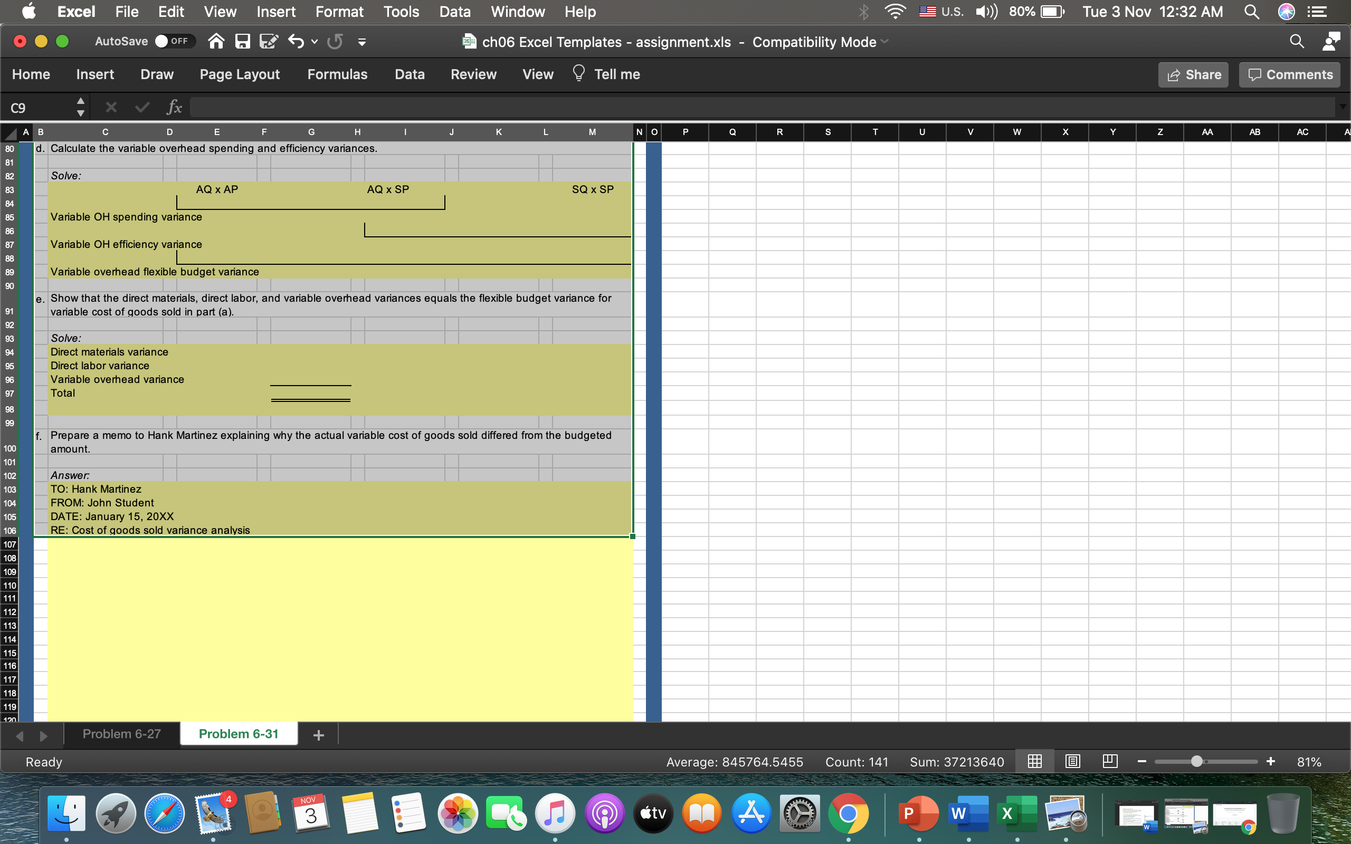1351x844 pixels.
Task: Toggle the AutoSave switch
Action: 174,41
